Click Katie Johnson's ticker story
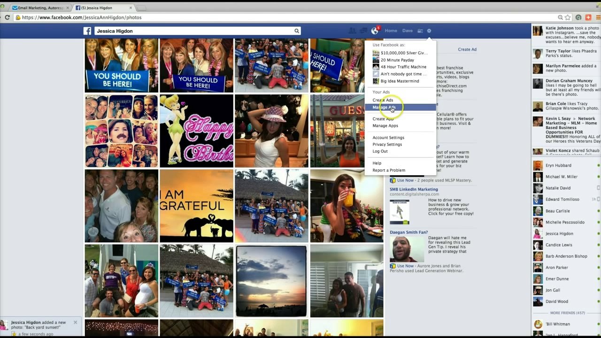The image size is (601, 338). pos(566,36)
